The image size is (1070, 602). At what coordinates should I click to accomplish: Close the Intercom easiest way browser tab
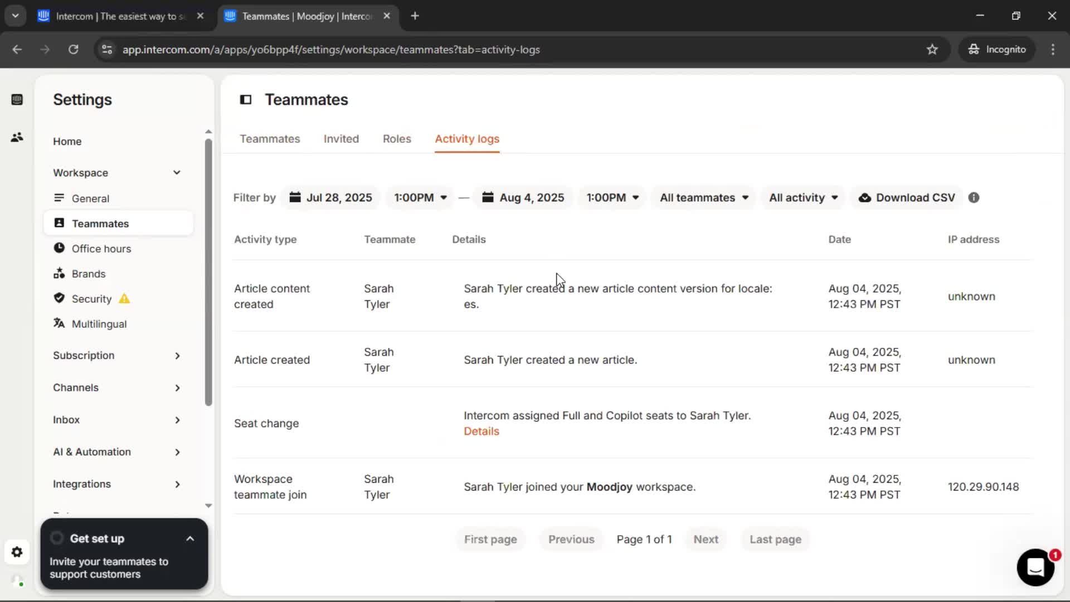pos(201,16)
